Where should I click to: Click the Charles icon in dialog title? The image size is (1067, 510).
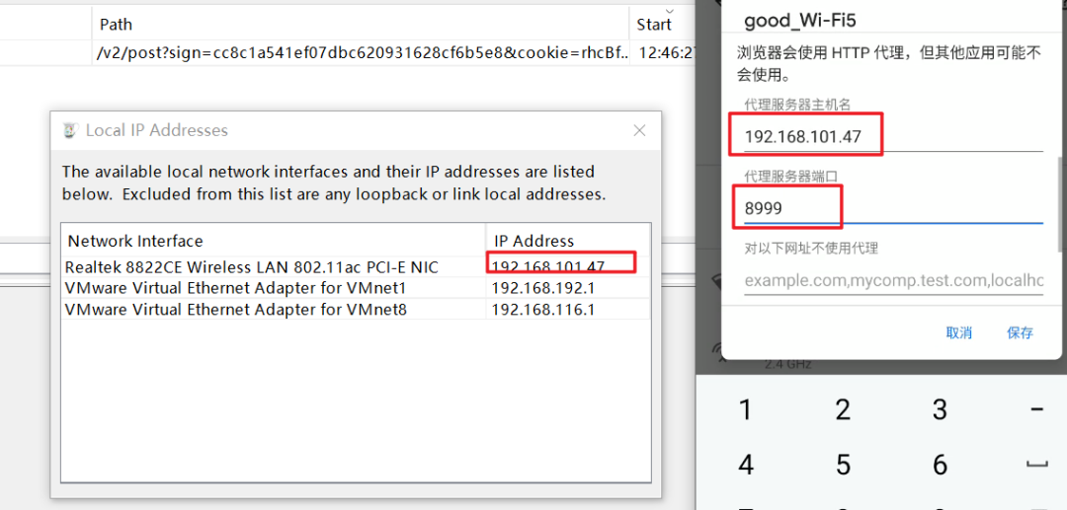pos(69,130)
